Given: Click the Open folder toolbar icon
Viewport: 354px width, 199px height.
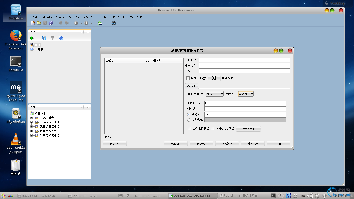Looking at the screenshot, I should click(39, 23).
